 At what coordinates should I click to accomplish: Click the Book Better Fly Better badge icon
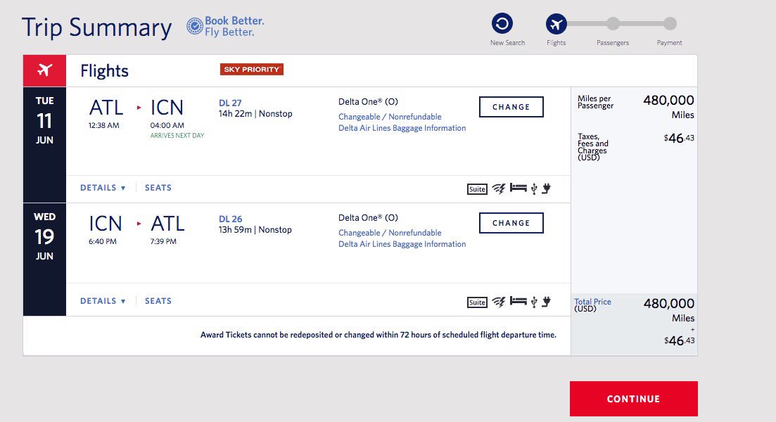194,26
